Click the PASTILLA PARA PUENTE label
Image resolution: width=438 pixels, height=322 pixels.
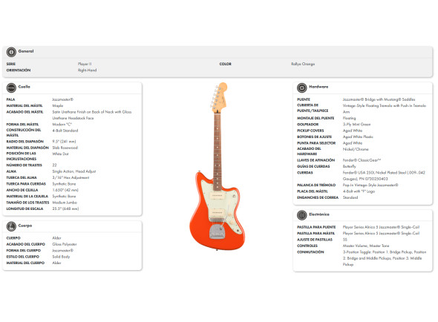coord(316,227)
